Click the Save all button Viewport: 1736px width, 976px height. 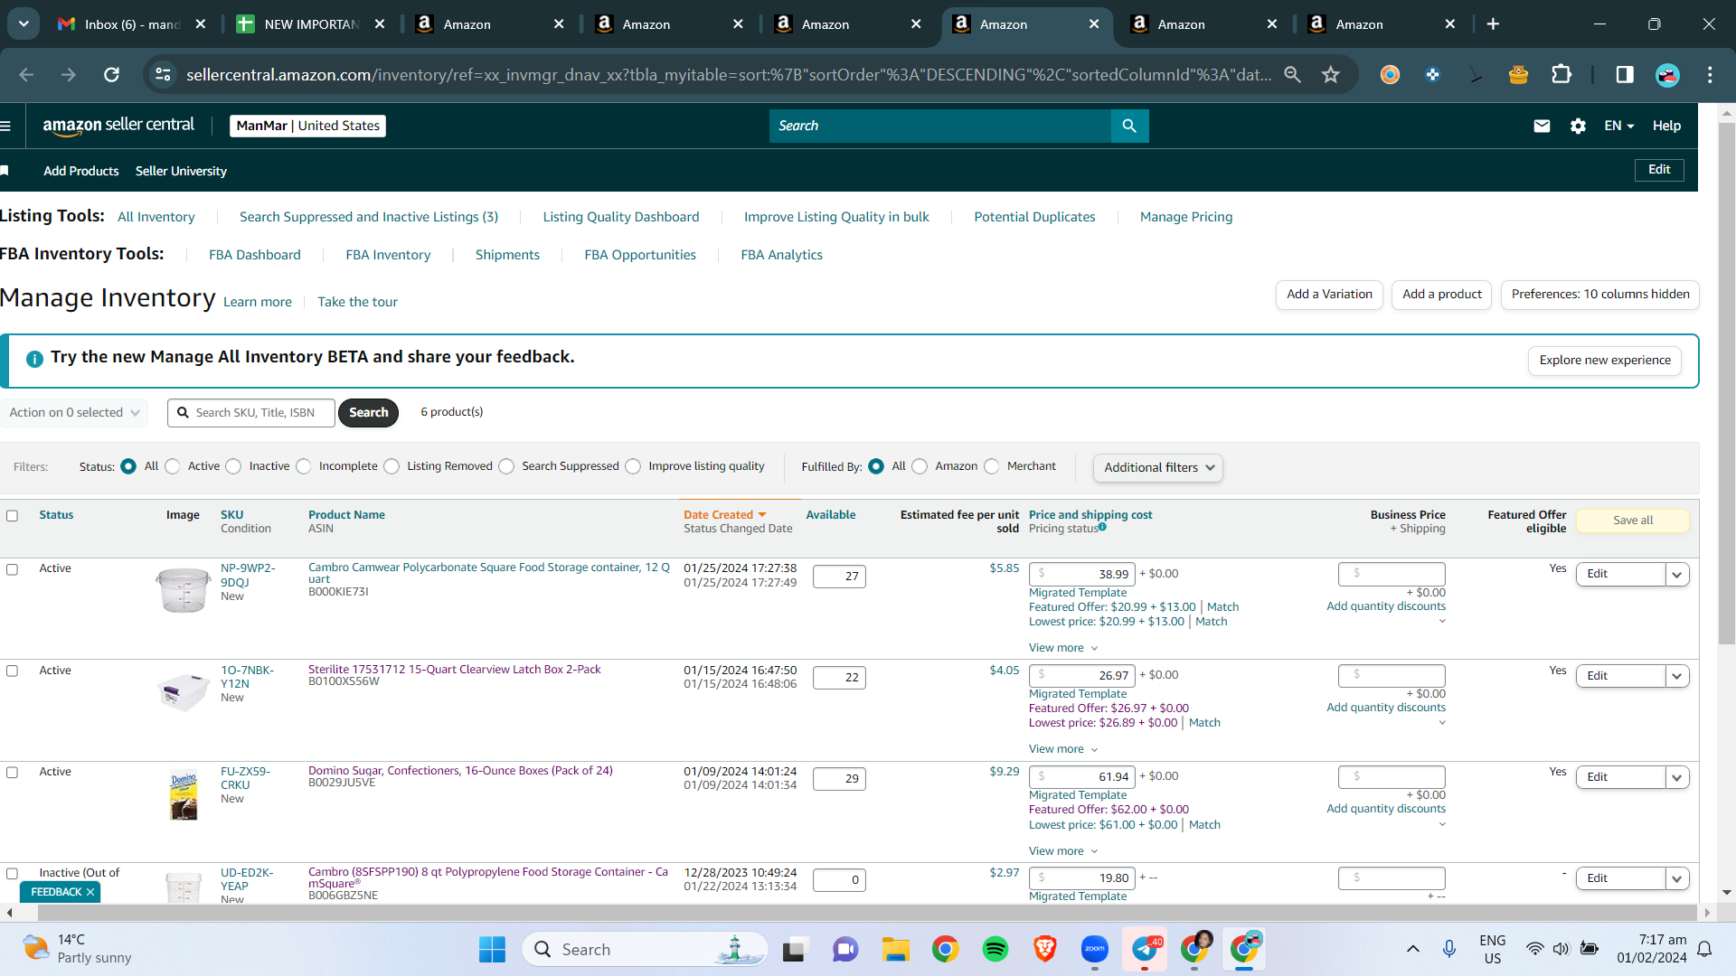[x=1633, y=521]
